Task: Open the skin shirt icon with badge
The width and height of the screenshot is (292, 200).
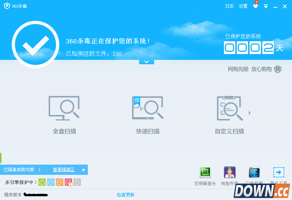Action: click(x=256, y=5)
